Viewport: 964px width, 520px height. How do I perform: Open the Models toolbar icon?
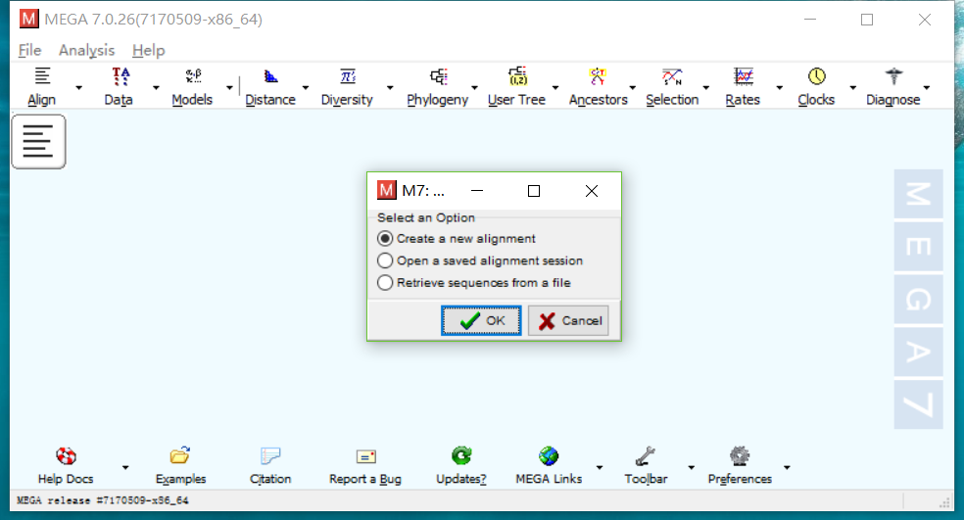click(193, 76)
